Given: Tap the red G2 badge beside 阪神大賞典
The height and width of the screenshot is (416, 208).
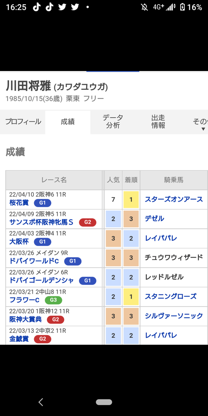Looking at the screenshot, I should (55, 319).
